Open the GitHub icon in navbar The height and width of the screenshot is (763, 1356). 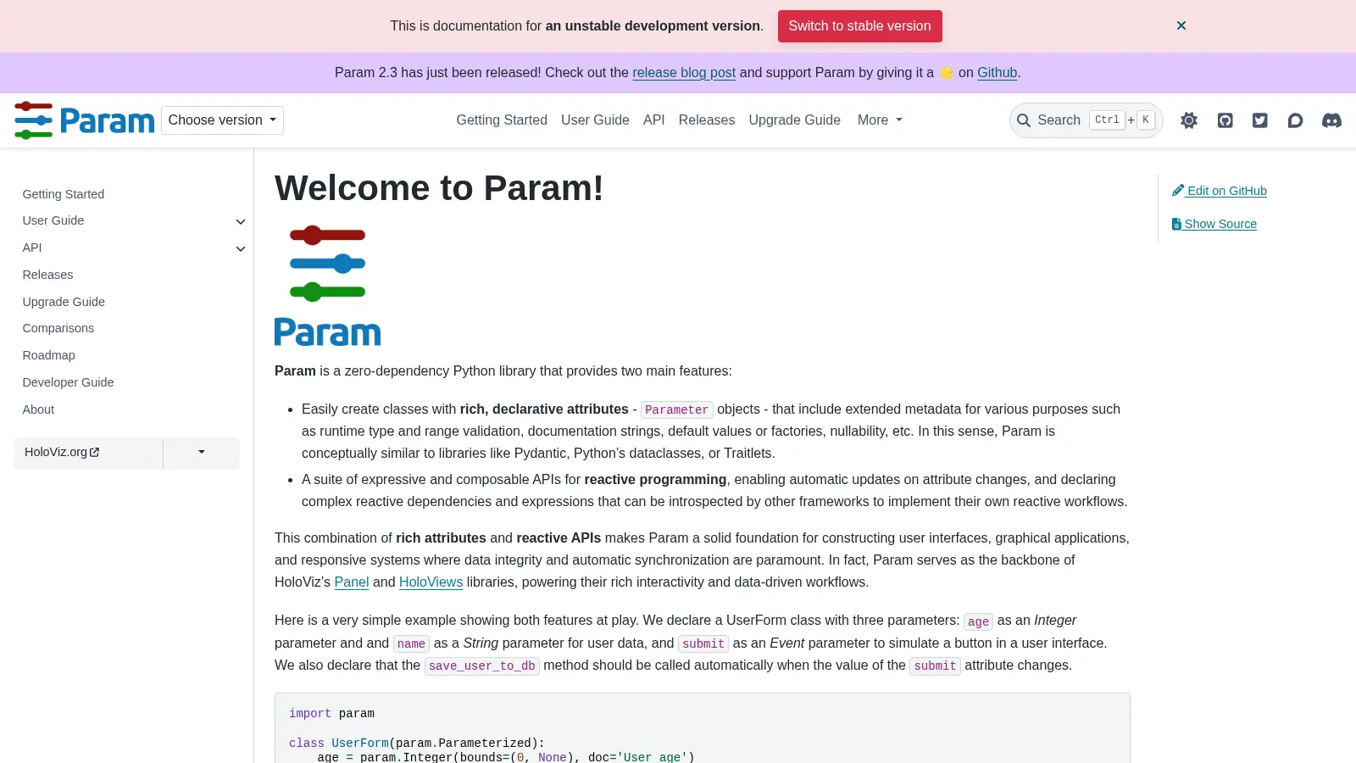[x=1225, y=120]
